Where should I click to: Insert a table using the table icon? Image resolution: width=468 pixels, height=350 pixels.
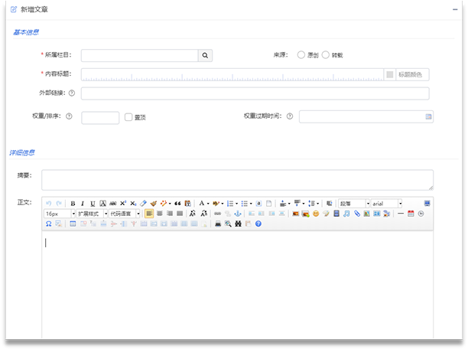(x=73, y=224)
